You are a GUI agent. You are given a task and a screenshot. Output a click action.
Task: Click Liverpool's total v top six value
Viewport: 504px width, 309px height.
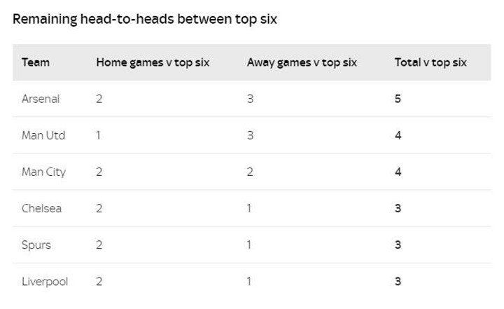(x=398, y=281)
